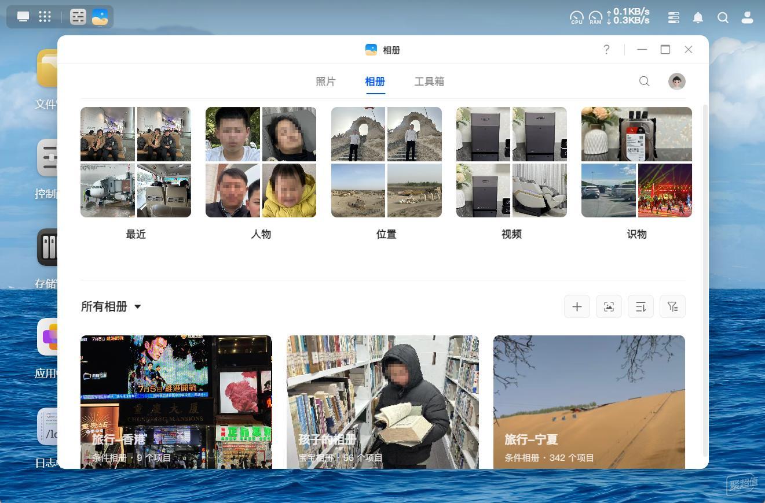Click the 人物 label
This screenshot has height=503, width=765.
click(x=261, y=234)
